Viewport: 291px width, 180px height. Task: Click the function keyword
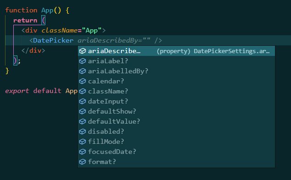pyautogui.click(x=21, y=10)
